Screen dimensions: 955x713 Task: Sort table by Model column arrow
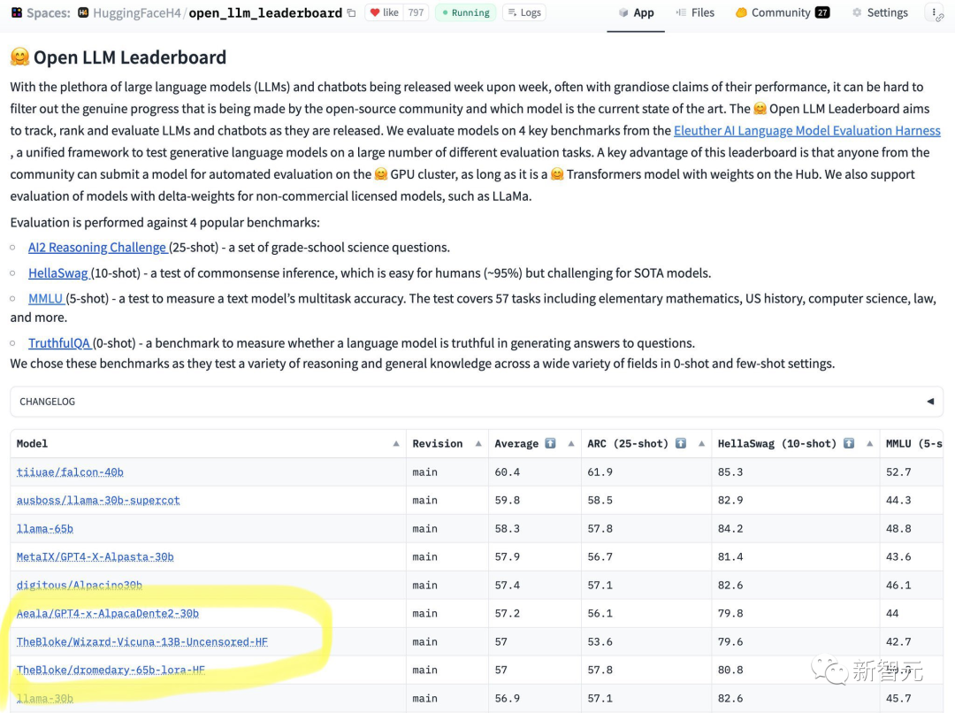point(395,444)
